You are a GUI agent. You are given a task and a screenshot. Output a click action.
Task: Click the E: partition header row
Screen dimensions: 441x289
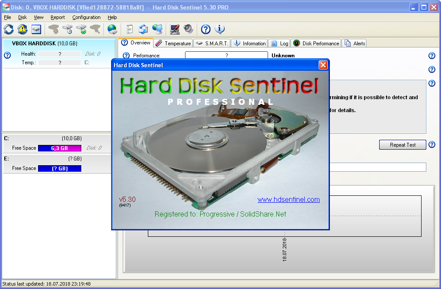tap(57, 159)
